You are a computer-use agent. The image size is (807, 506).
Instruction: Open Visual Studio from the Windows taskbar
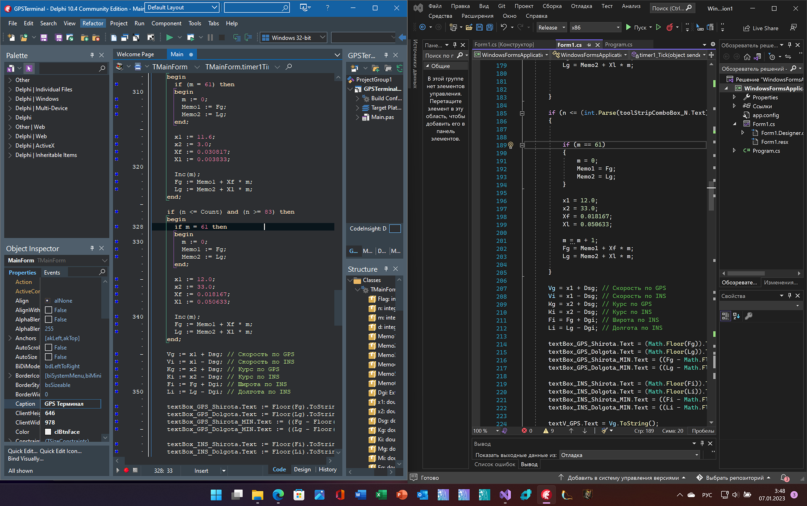tap(505, 495)
